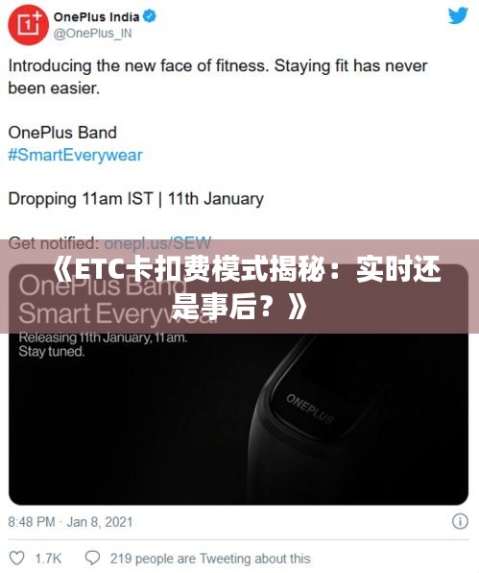Open the onepl.us/SEW link

pos(157,243)
